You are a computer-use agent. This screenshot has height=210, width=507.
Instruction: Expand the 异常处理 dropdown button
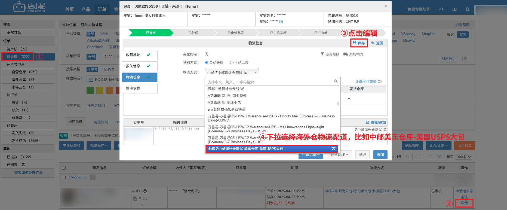click(339, 155)
